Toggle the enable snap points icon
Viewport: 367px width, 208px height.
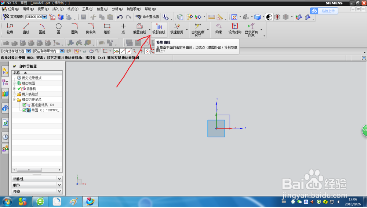[116, 51]
